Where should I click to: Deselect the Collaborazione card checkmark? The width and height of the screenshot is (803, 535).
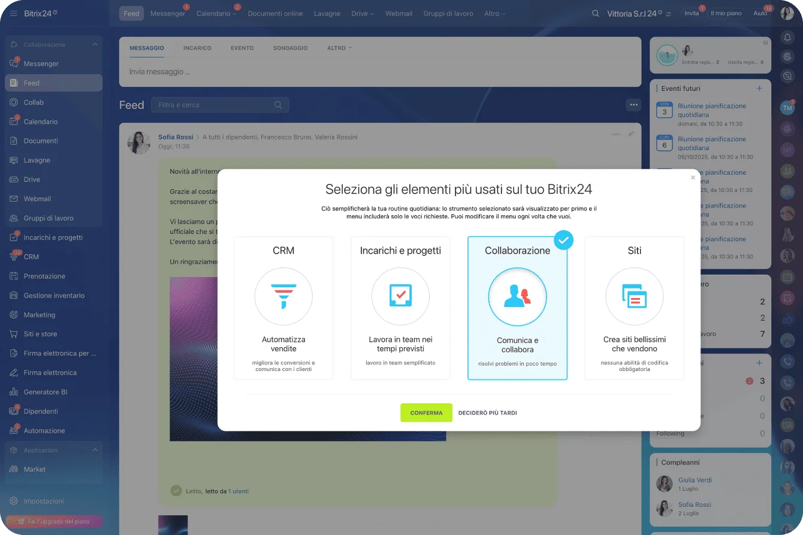(563, 241)
